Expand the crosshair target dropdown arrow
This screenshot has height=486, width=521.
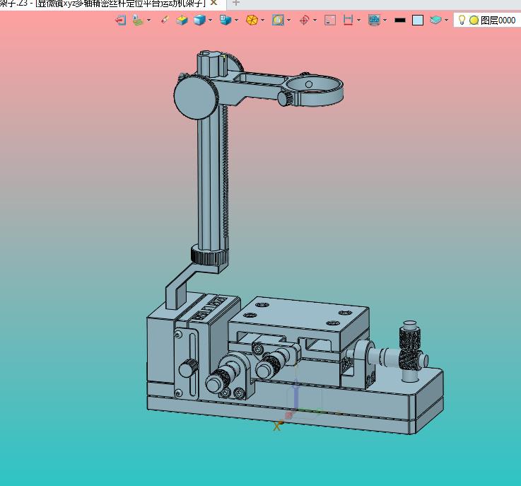click(315, 21)
